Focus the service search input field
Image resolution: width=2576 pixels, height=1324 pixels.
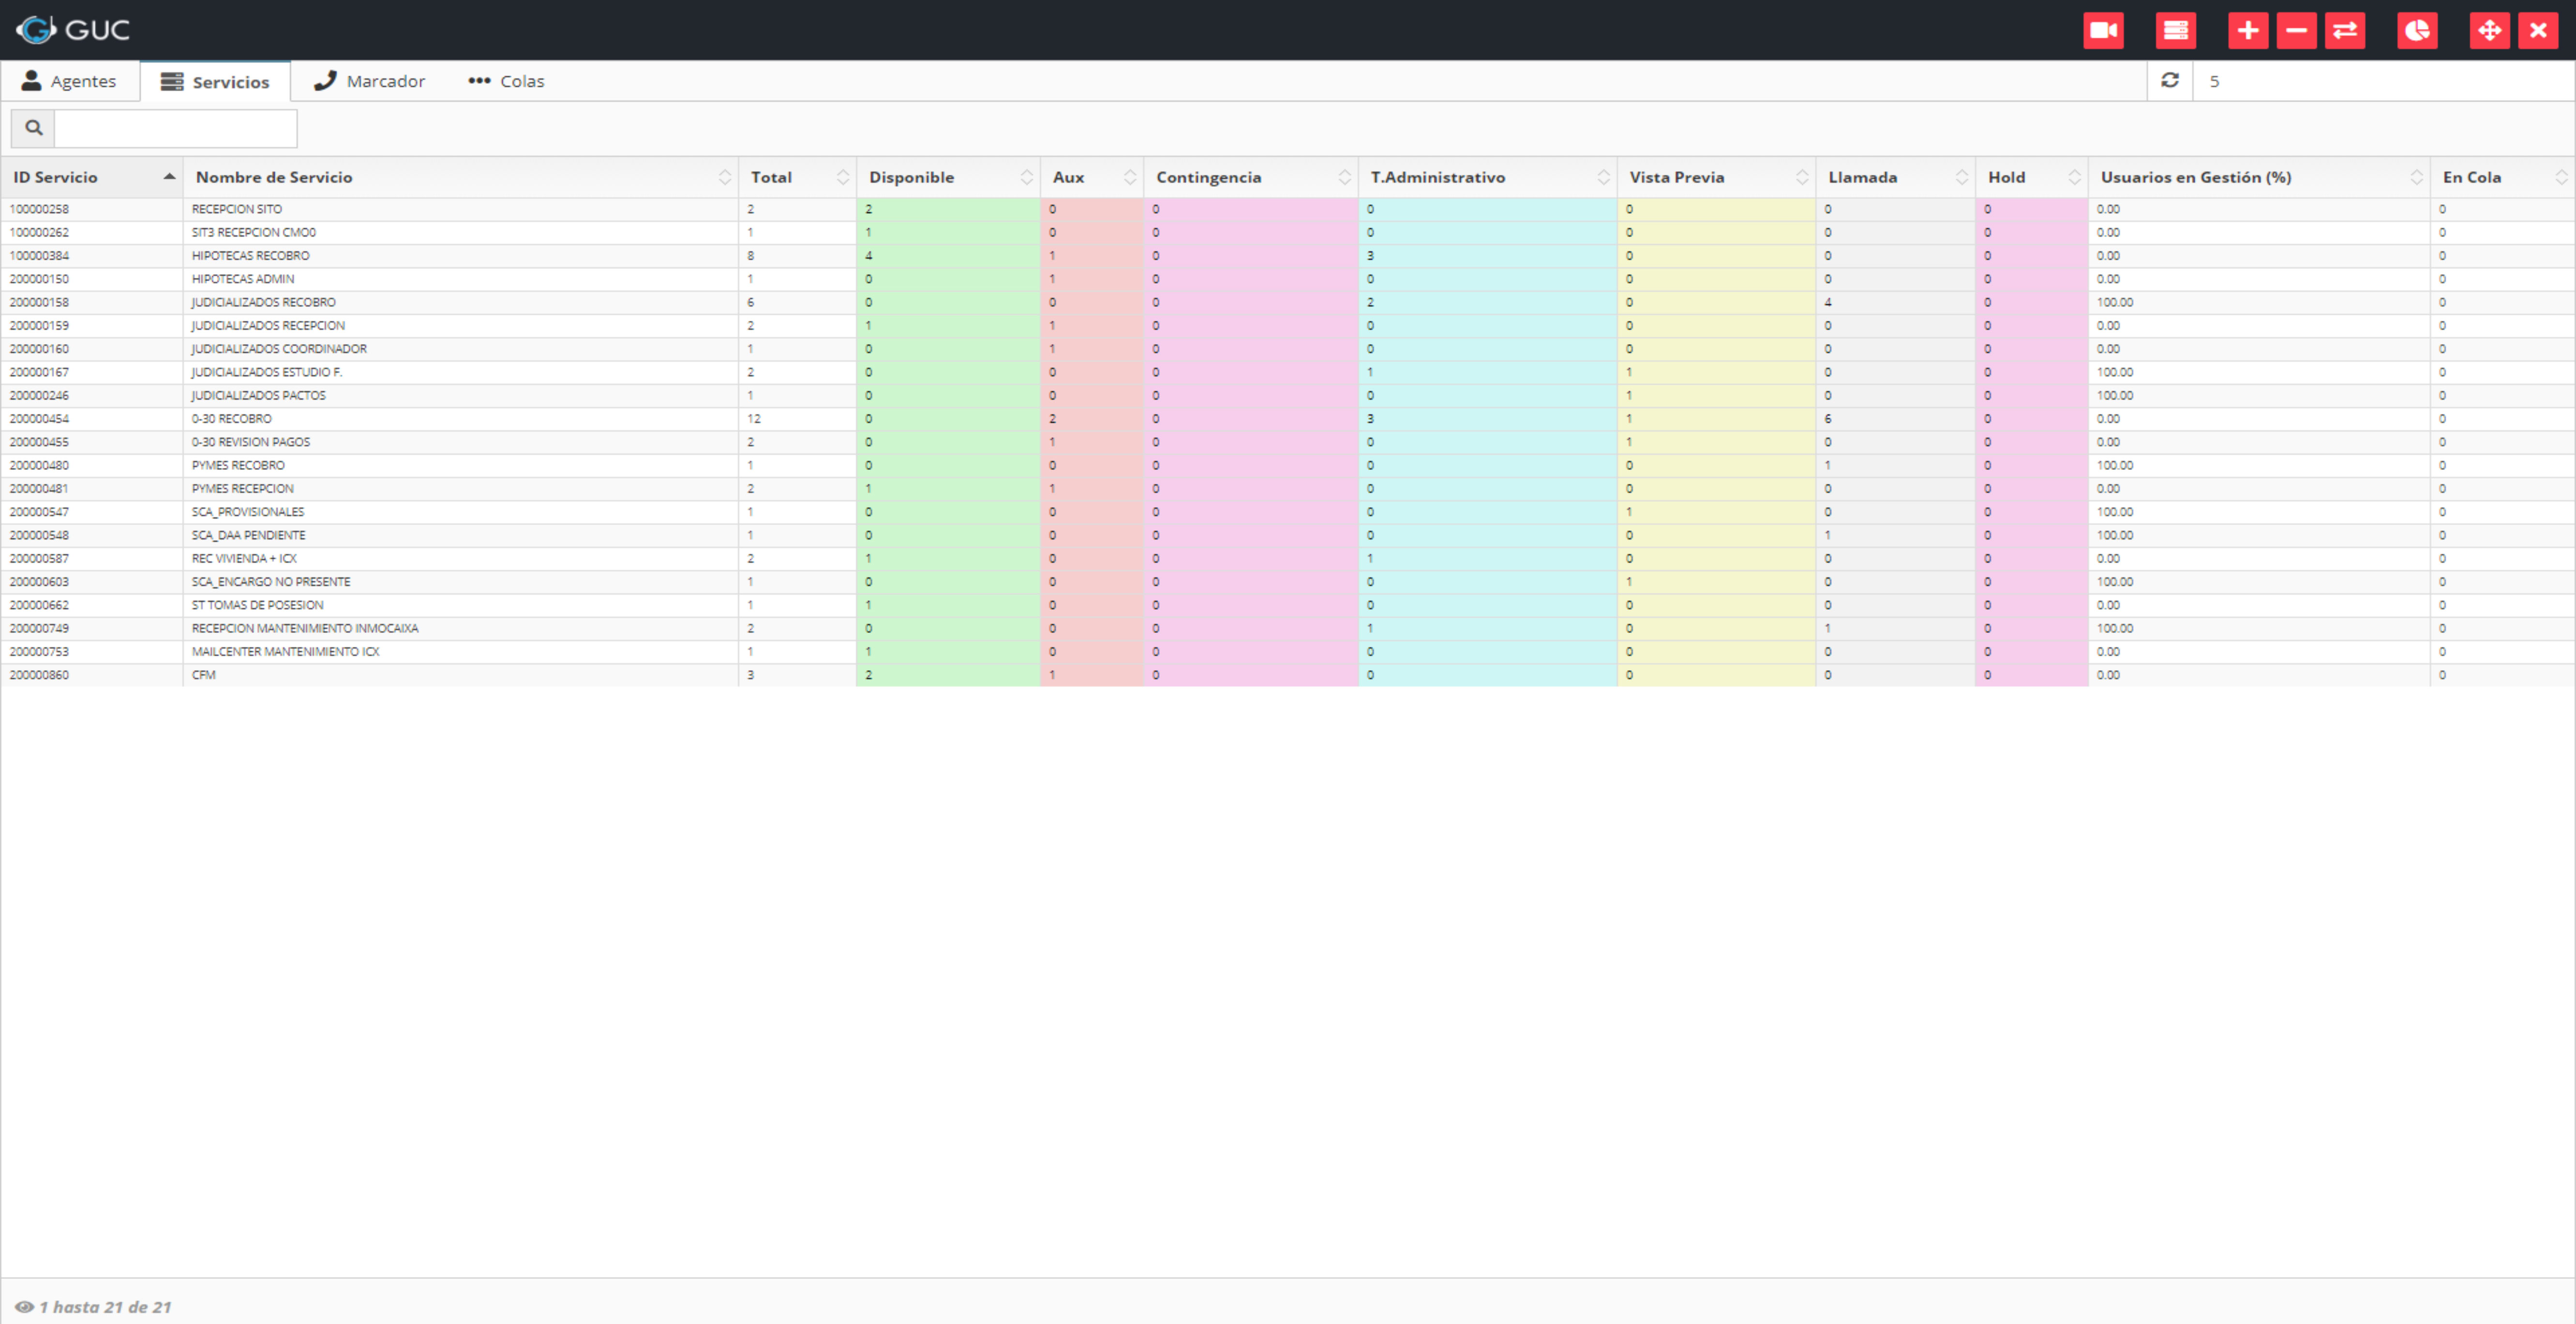pos(176,128)
